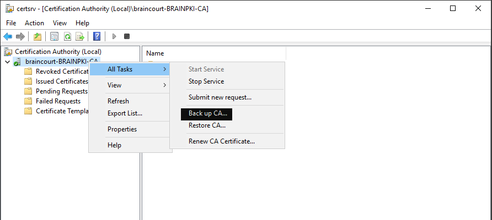Close the certsrv window

click(478, 8)
